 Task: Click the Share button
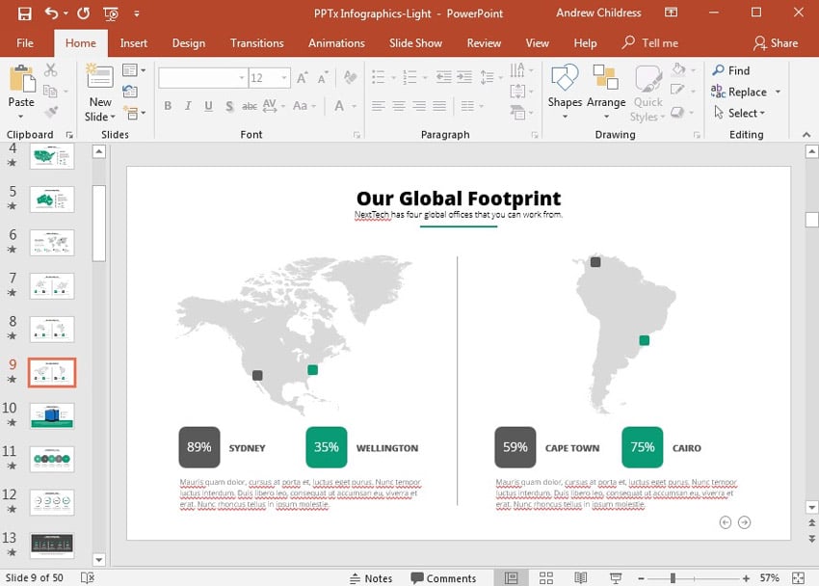point(776,43)
